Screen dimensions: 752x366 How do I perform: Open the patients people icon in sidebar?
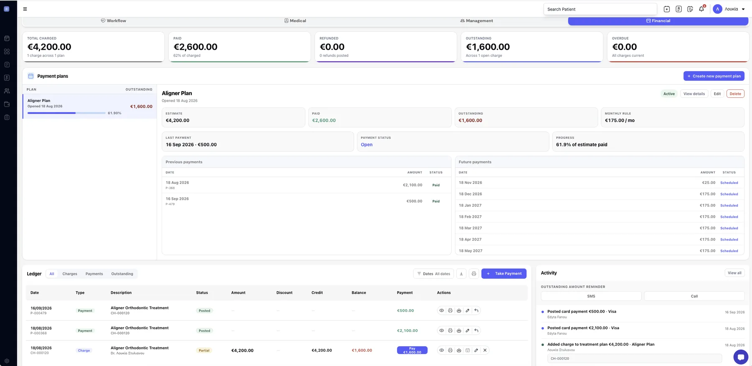click(x=7, y=91)
